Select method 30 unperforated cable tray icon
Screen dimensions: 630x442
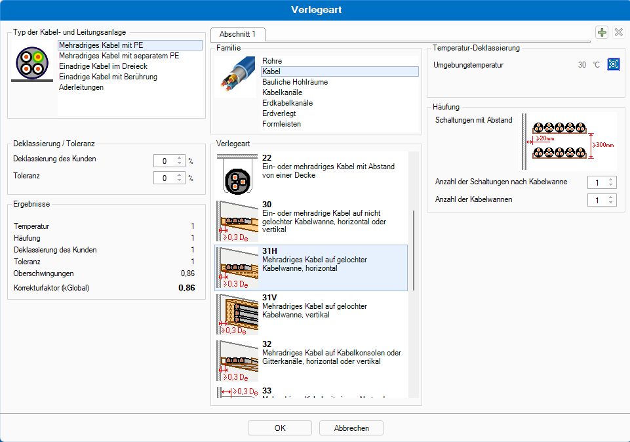tap(237, 220)
